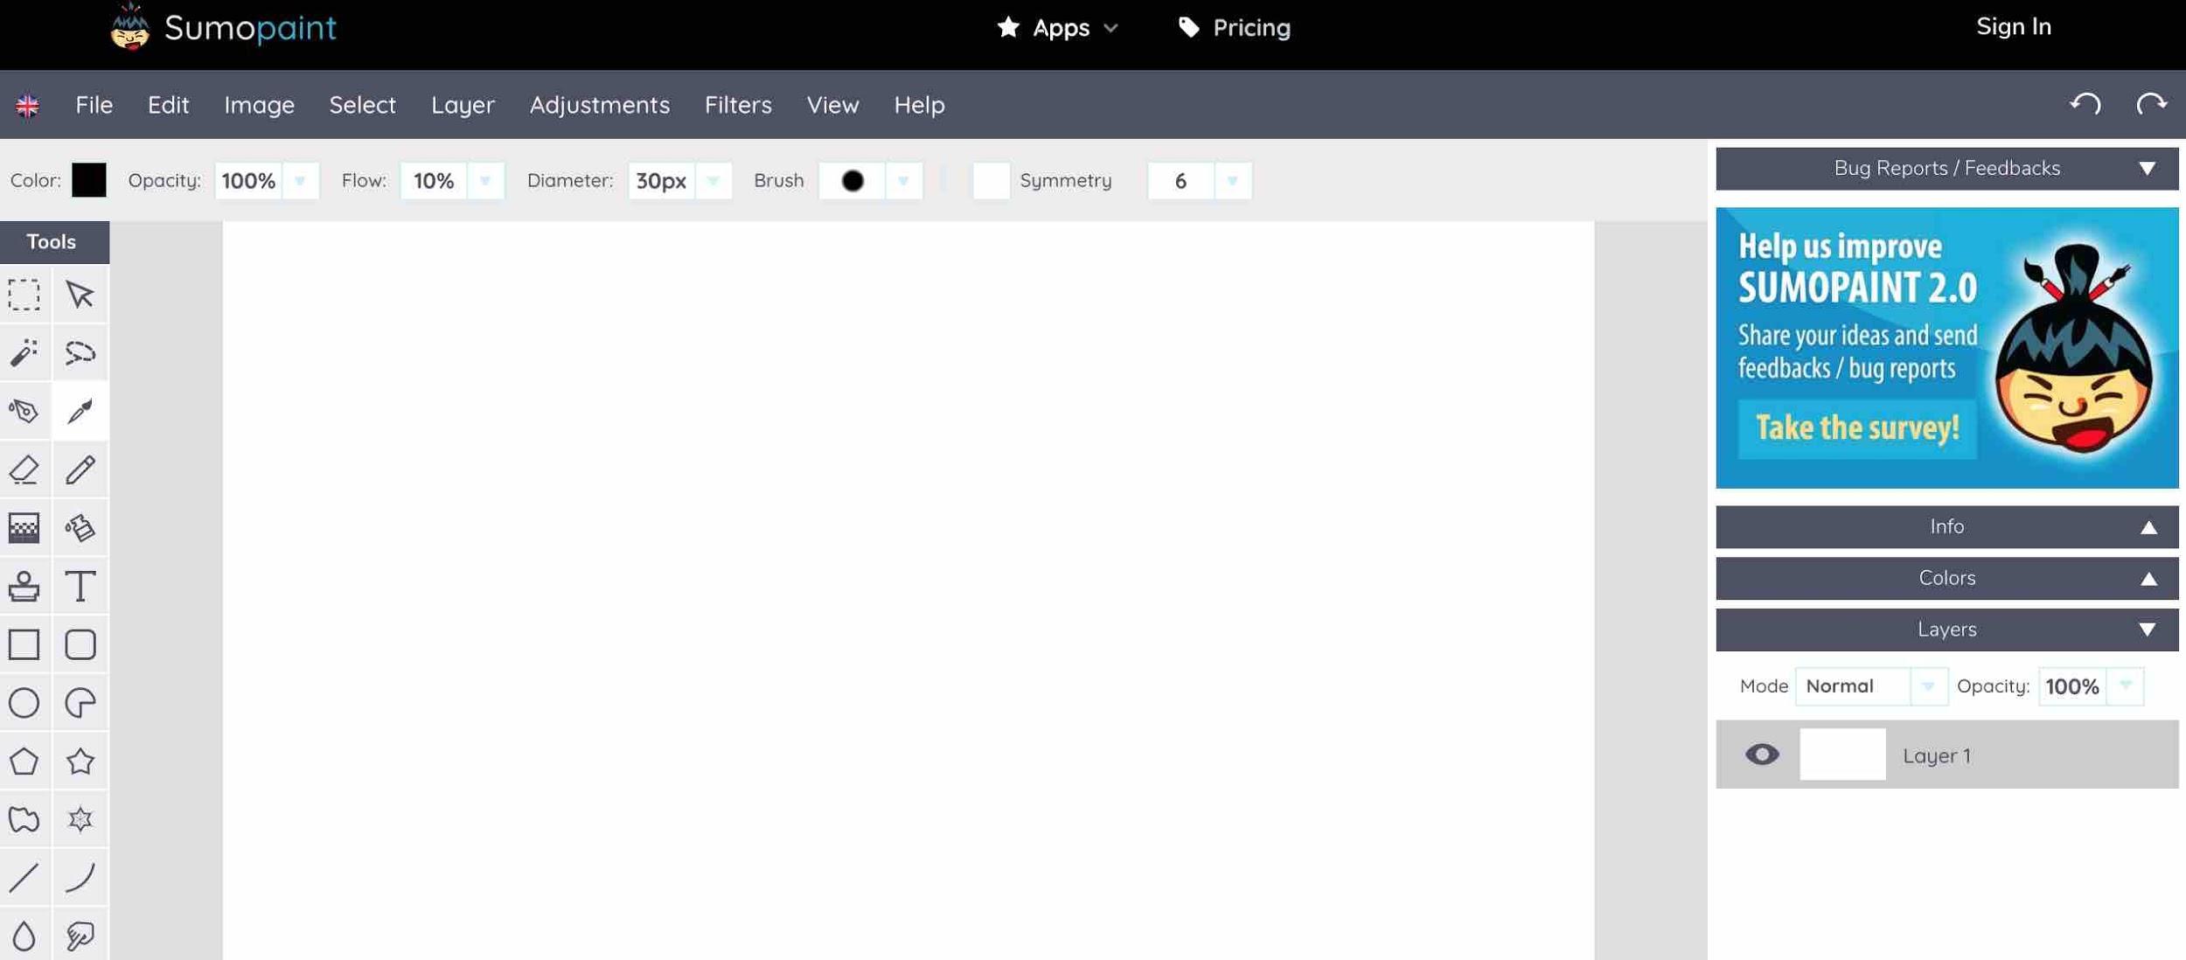2186x960 pixels.
Task: Select the Layer 1 thumbnail
Action: 1842,754
